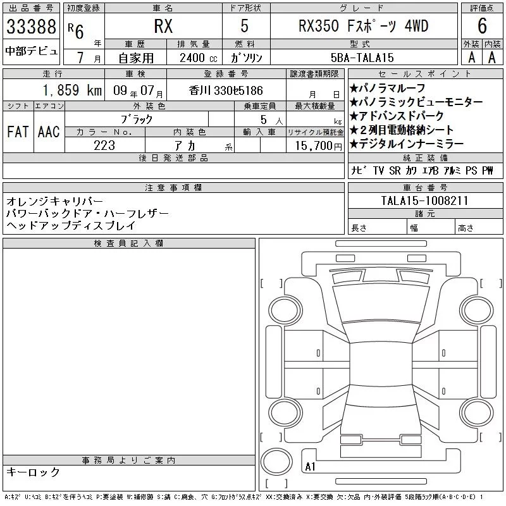Select the exterior color ブラック
The width and height of the screenshot is (506, 506).
click(x=137, y=120)
